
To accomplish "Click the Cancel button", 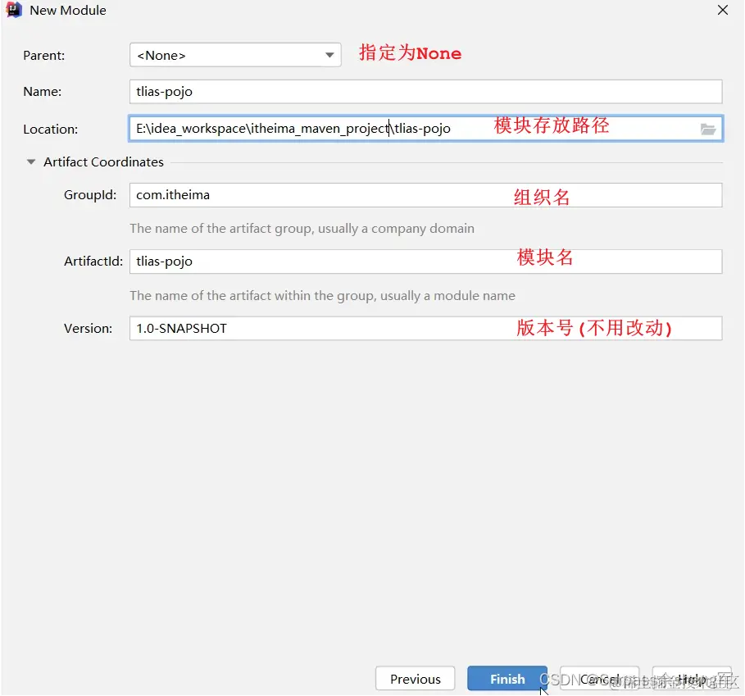I will point(600,679).
